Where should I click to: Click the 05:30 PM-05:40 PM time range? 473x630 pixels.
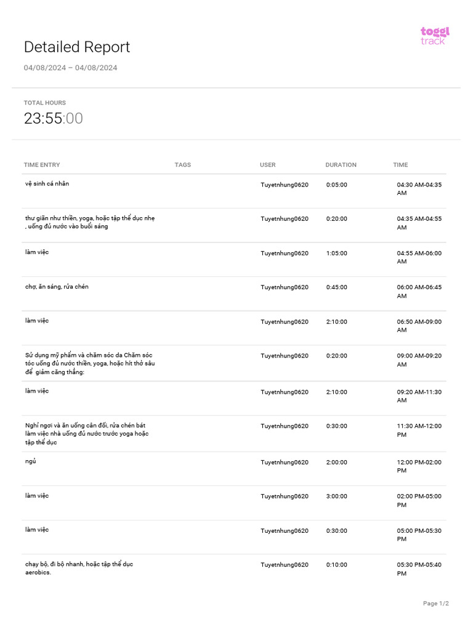click(x=419, y=568)
